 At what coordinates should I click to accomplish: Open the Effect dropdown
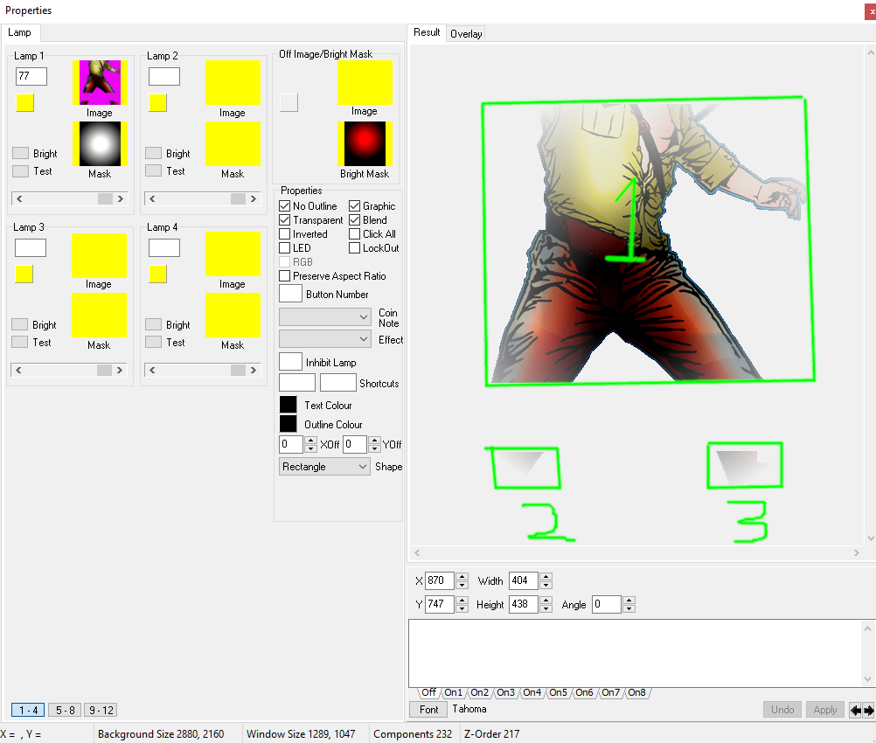(325, 338)
